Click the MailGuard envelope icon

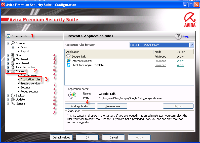click(13, 59)
